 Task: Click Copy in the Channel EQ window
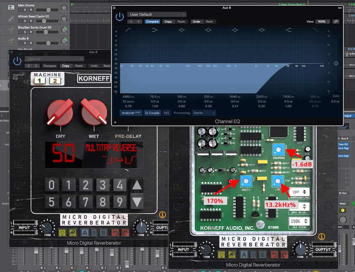pyautogui.click(x=168, y=22)
